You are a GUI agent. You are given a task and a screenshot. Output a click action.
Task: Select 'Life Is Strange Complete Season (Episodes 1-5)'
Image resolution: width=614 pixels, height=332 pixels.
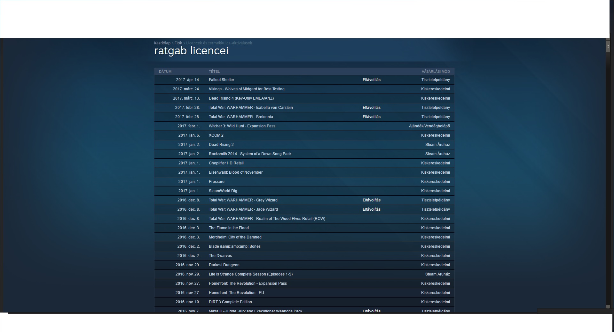251,274
